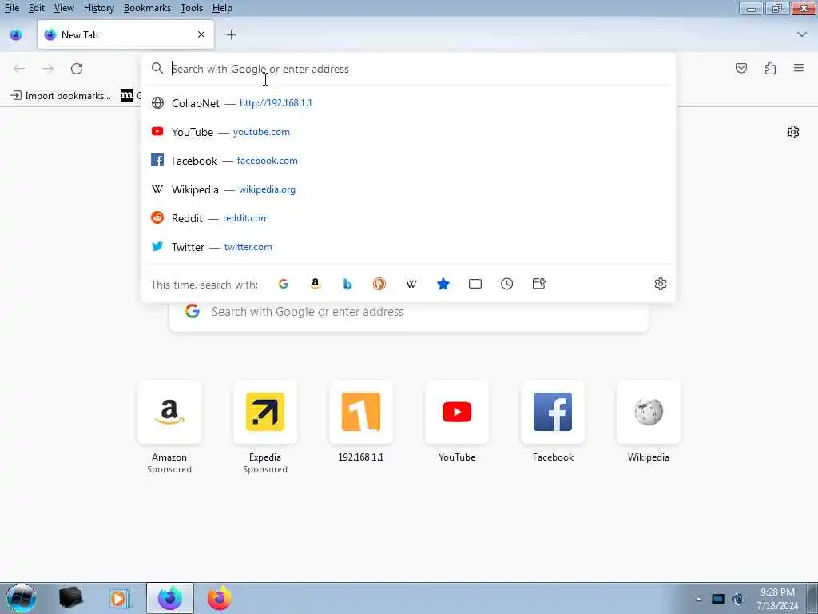The height and width of the screenshot is (614, 818).
Task: Open the black box taskbar application
Action: point(70,598)
